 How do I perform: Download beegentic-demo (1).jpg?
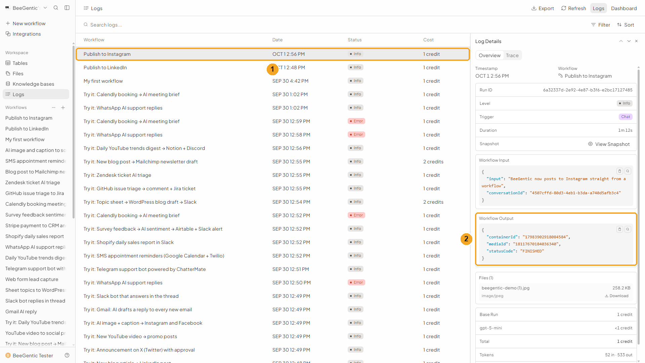click(617, 296)
